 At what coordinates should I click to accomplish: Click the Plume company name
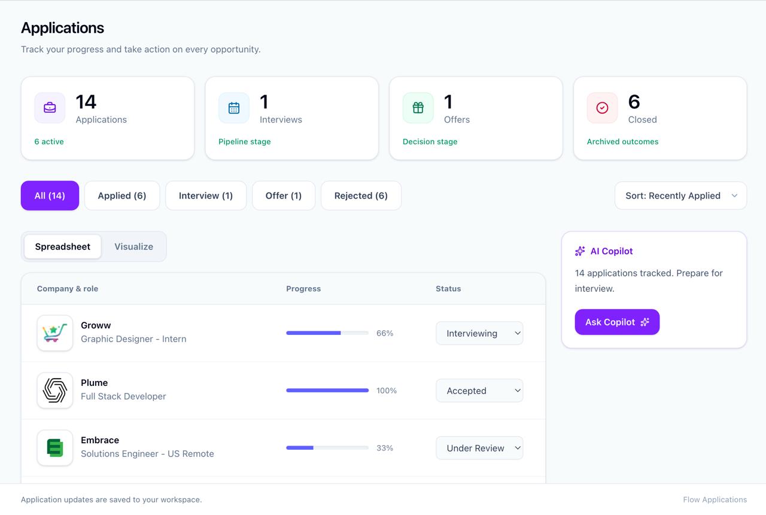[95, 383]
